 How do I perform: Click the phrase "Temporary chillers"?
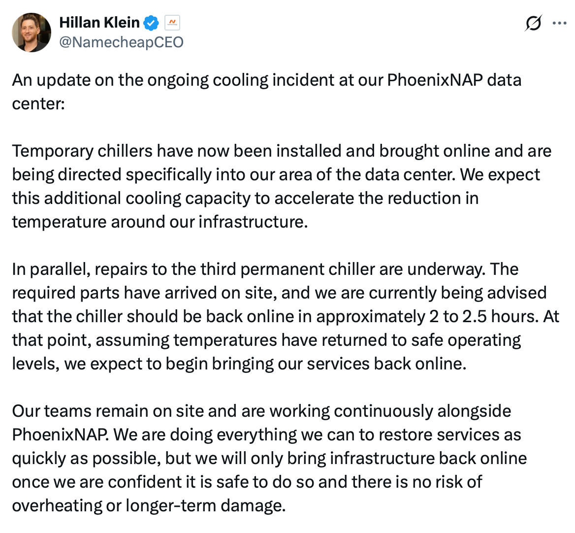pos(82,151)
